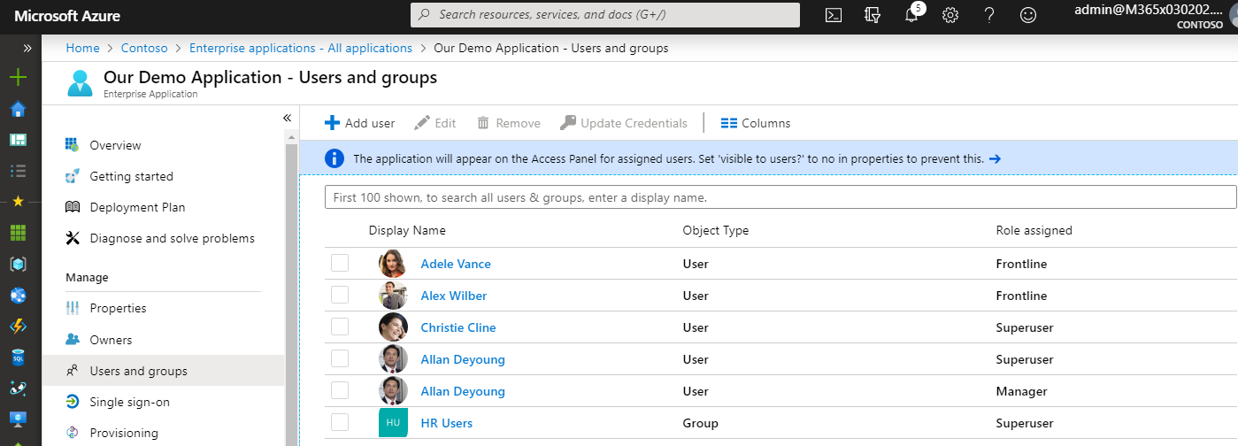Open SQL databases from the sidebar
This screenshot has height=446, width=1238.
pyautogui.click(x=18, y=357)
